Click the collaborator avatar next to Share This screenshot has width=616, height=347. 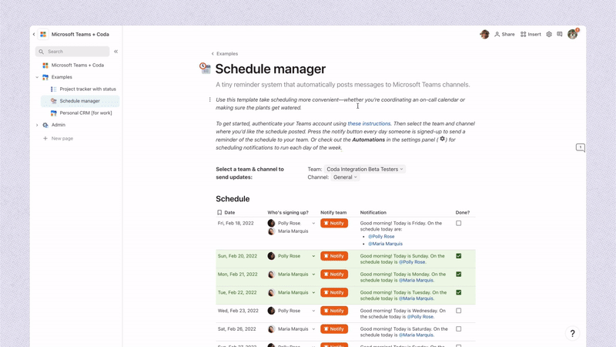[484, 34]
